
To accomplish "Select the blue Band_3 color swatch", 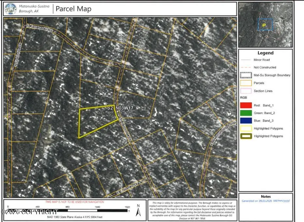I will [246, 121].
